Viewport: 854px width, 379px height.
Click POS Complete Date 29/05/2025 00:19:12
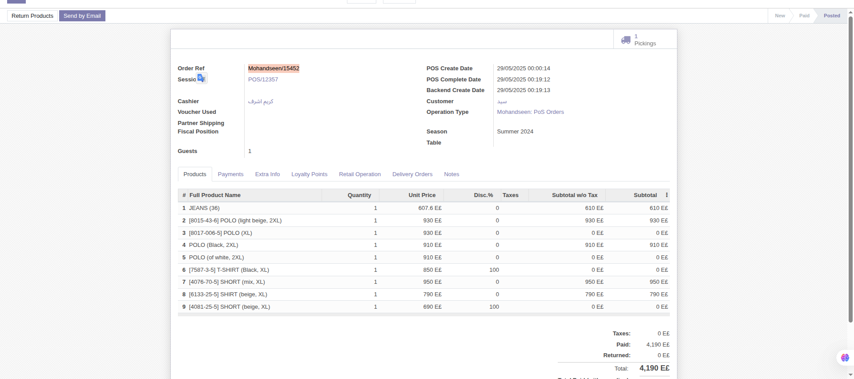(x=524, y=80)
